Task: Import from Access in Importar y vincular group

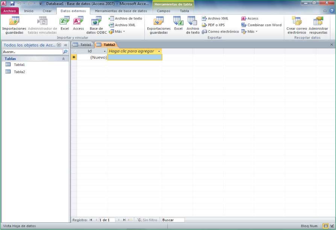Action: coord(79,24)
